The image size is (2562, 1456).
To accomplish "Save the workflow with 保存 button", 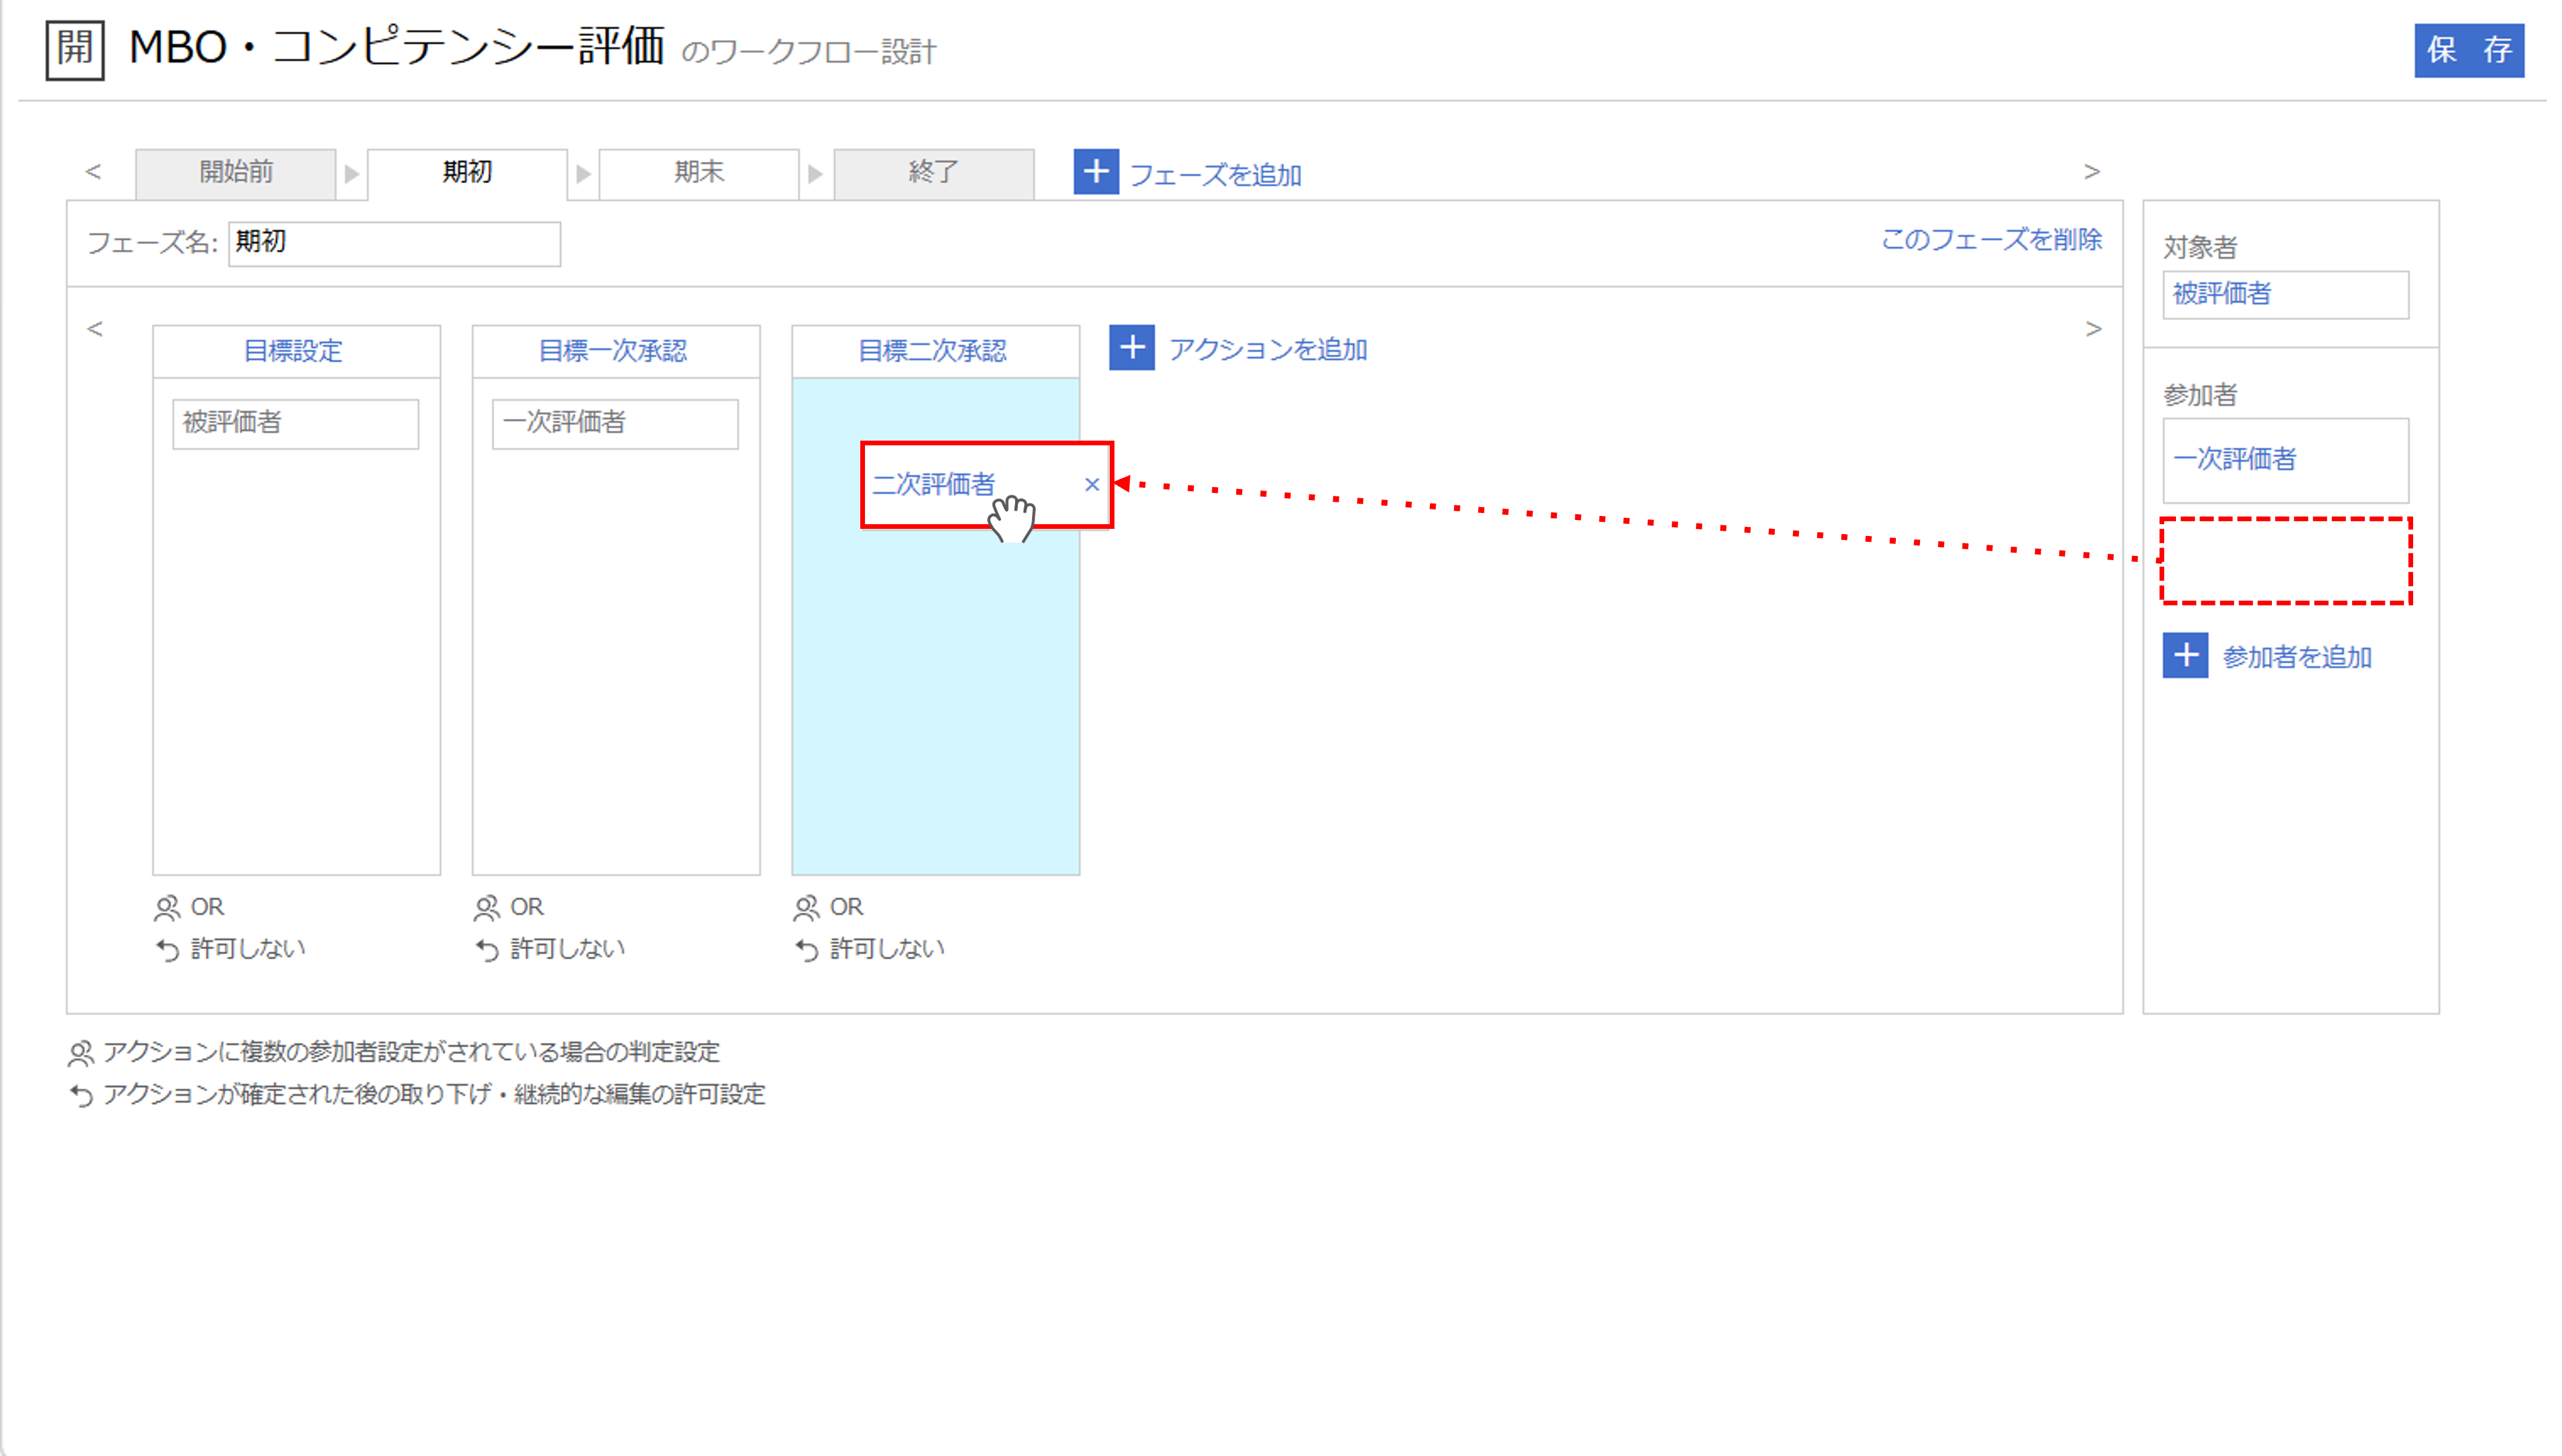I will 2468,50.
